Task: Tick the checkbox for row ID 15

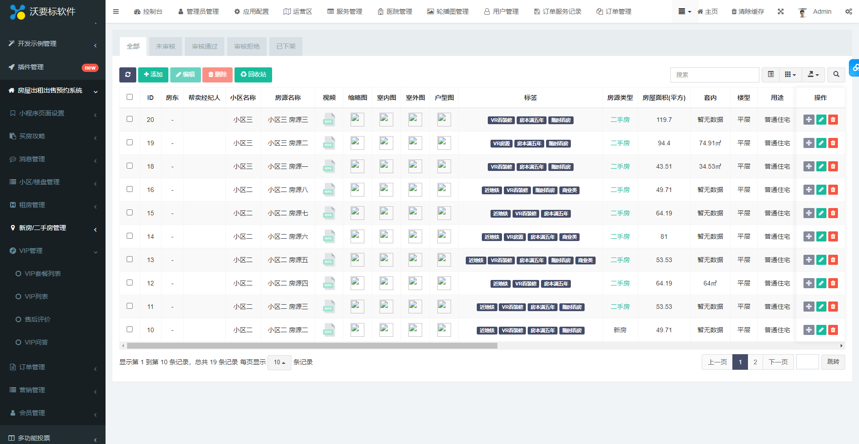Action: pyautogui.click(x=129, y=213)
